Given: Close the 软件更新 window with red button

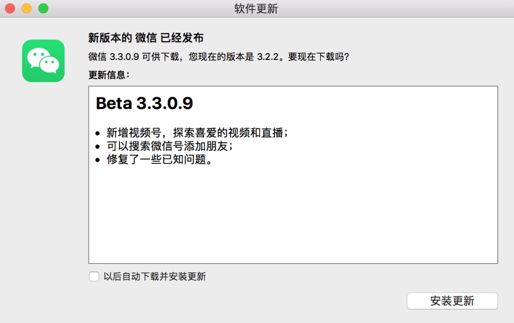Looking at the screenshot, I should coord(10,8).
